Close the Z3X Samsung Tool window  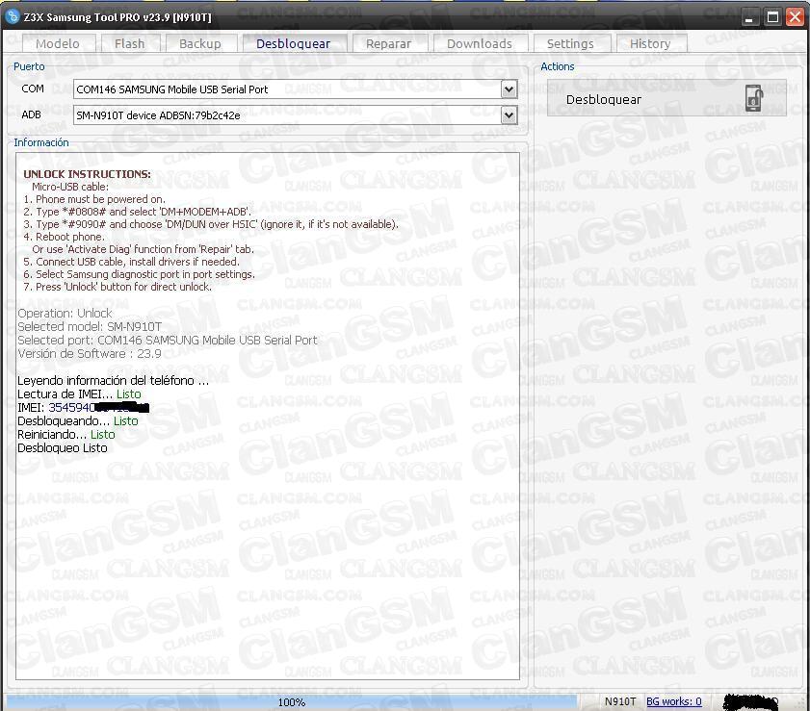(795, 17)
